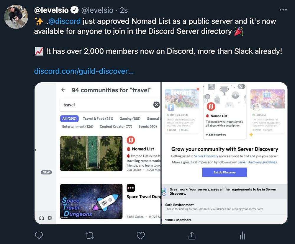The width and height of the screenshot is (295, 244).
Task: Like the tweet with heart icon
Action: [140, 235]
